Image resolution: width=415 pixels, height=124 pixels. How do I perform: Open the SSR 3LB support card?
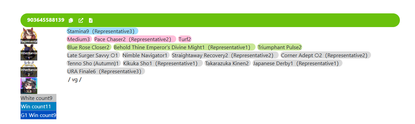pyautogui.click(x=29, y=86)
